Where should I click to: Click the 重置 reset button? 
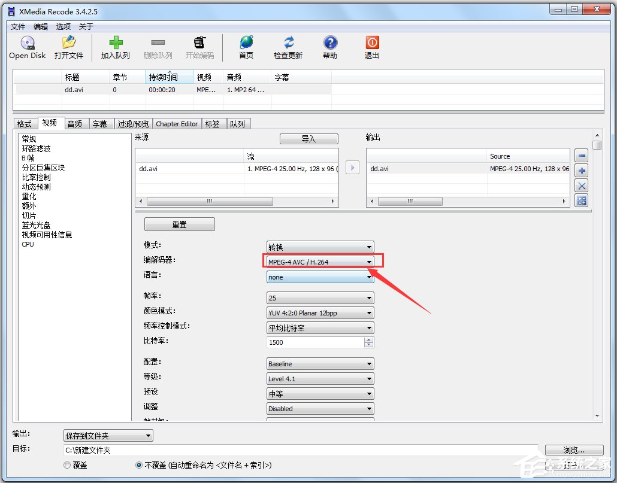179,224
